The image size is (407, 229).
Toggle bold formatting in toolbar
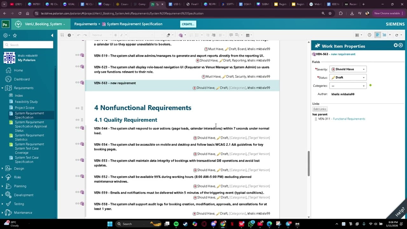[x=115, y=35]
